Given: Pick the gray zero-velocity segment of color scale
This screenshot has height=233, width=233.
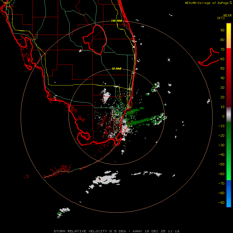Looking at the screenshot, I should tap(229, 114).
